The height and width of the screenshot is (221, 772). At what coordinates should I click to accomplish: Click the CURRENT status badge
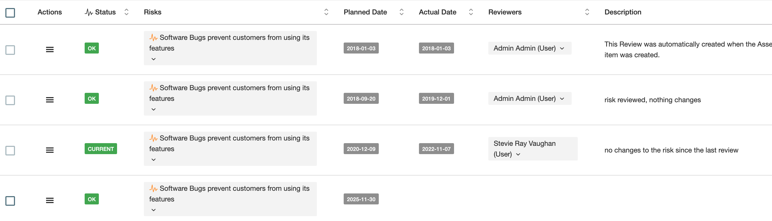pyautogui.click(x=101, y=148)
